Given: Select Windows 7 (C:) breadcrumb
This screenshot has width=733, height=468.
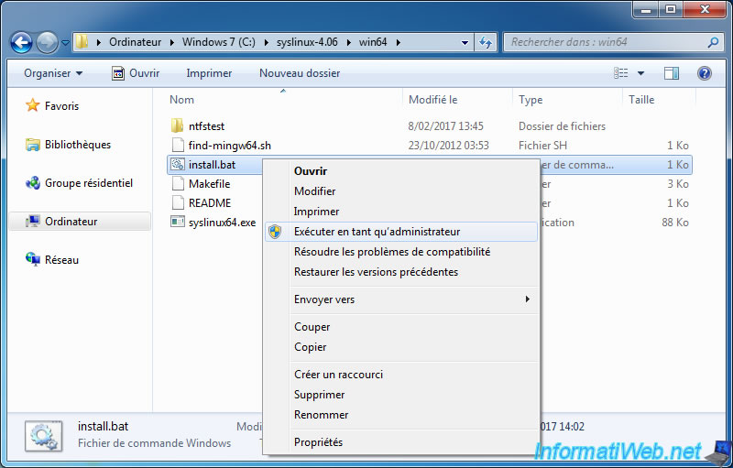Looking at the screenshot, I should point(219,42).
